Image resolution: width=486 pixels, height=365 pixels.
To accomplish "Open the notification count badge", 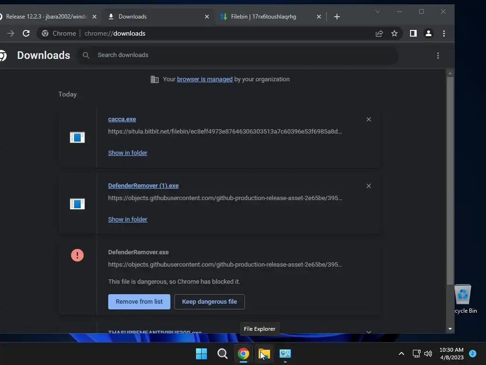I will click(473, 354).
